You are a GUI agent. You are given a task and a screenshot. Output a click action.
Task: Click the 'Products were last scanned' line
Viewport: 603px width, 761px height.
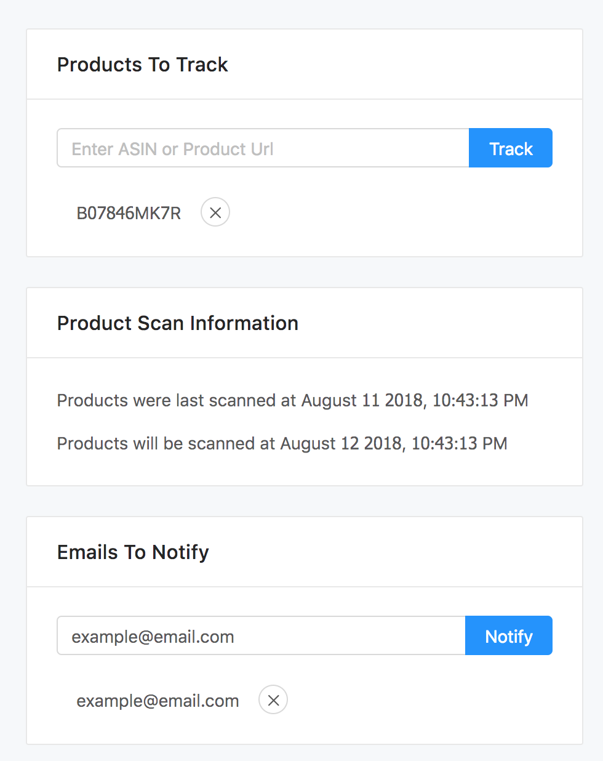pyautogui.click(x=293, y=400)
